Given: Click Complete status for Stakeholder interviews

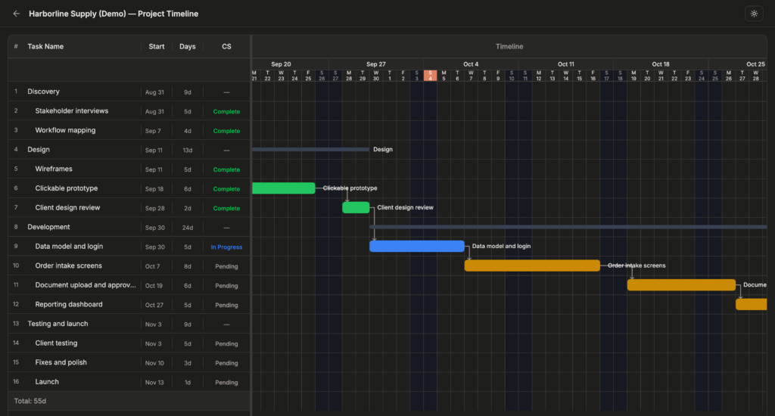Looking at the screenshot, I should [x=226, y=112].
